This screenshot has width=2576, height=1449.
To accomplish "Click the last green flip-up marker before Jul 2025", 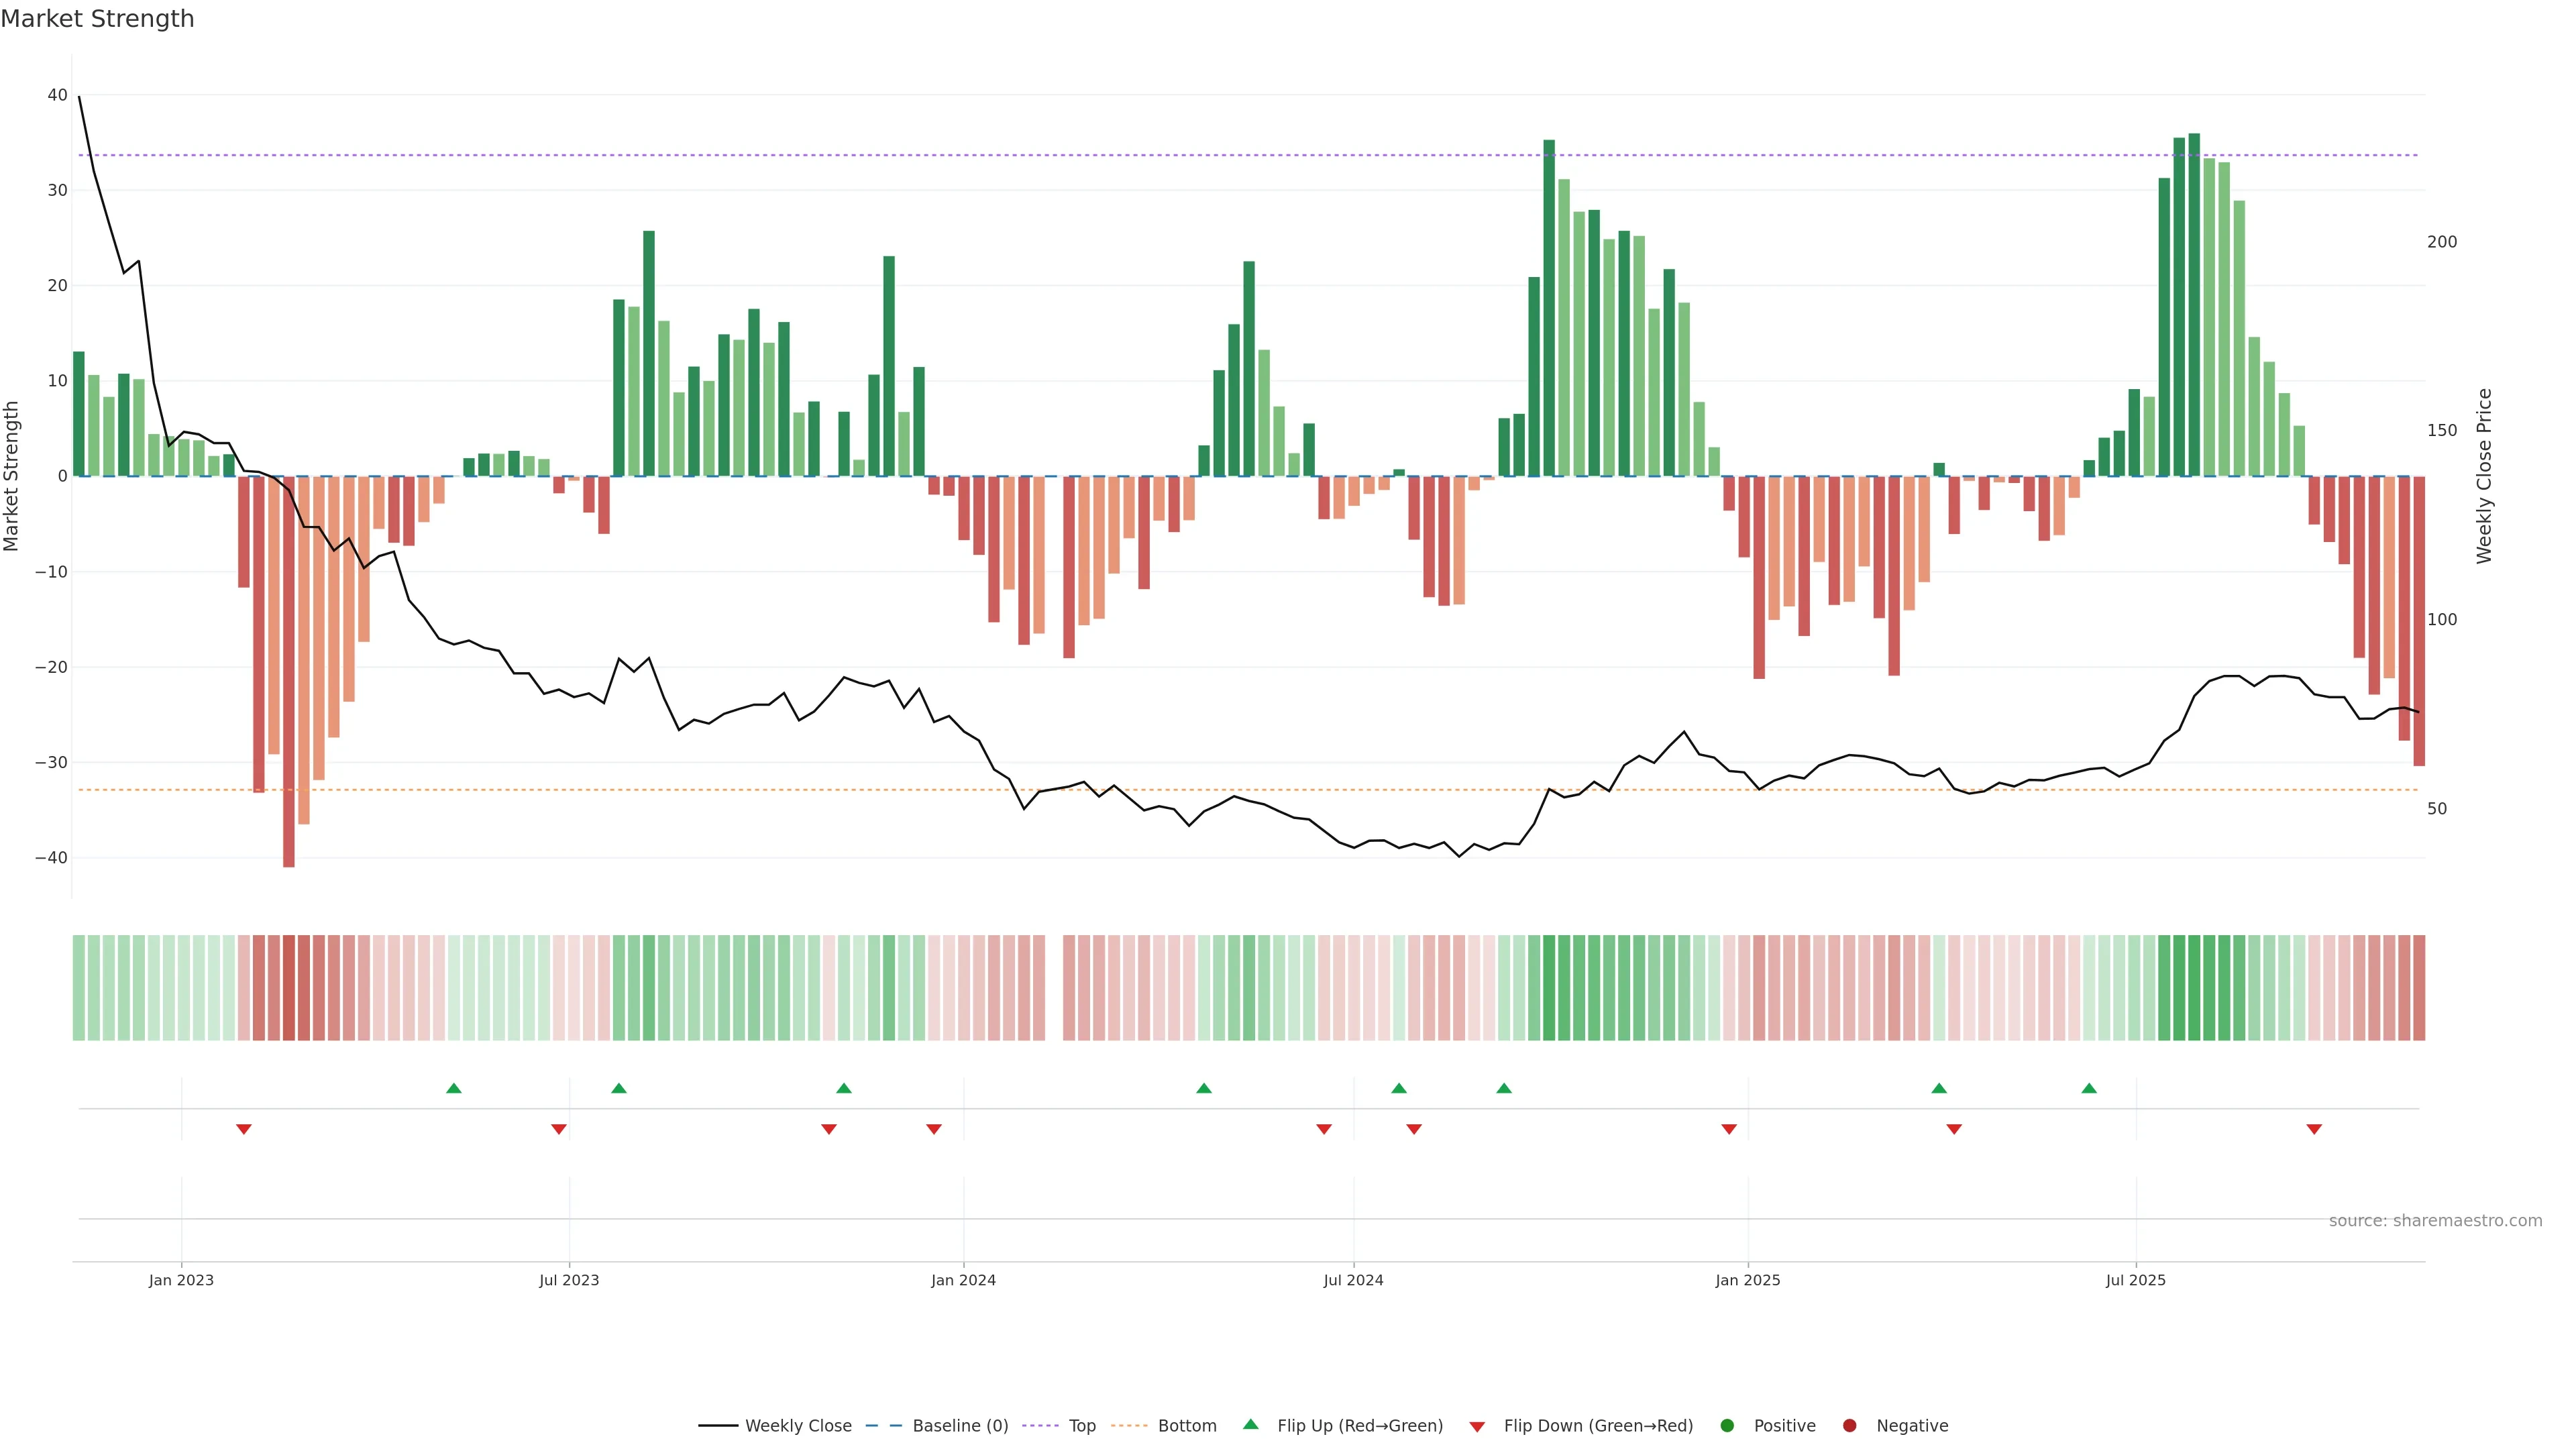I will click(2089, 1088).
